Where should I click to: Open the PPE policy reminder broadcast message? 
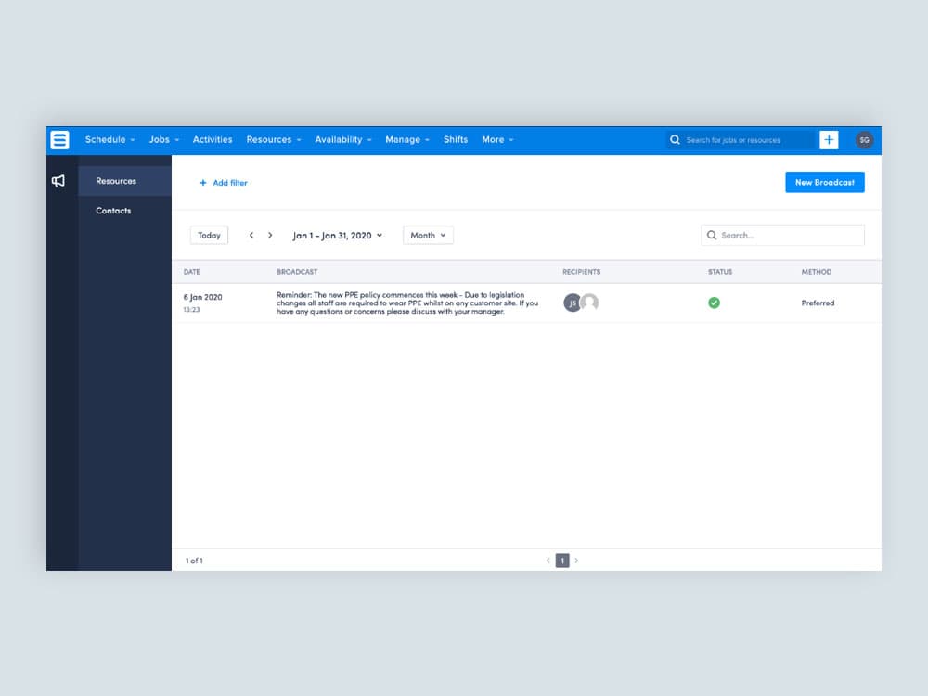[x=407, y=303]
